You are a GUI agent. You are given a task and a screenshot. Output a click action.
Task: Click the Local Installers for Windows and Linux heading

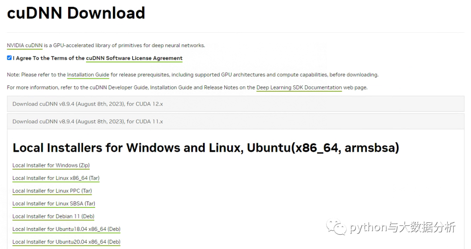pos(206,148)
